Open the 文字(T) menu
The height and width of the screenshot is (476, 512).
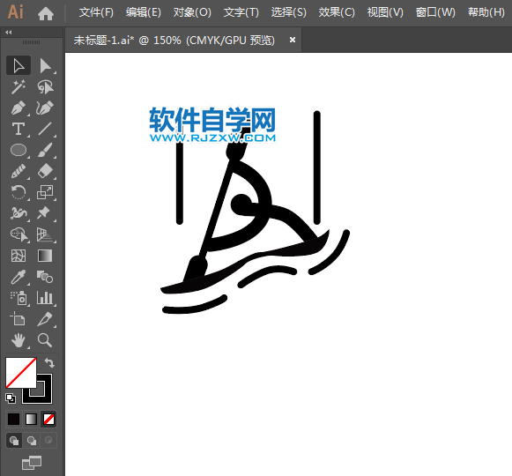pos(241,12)
